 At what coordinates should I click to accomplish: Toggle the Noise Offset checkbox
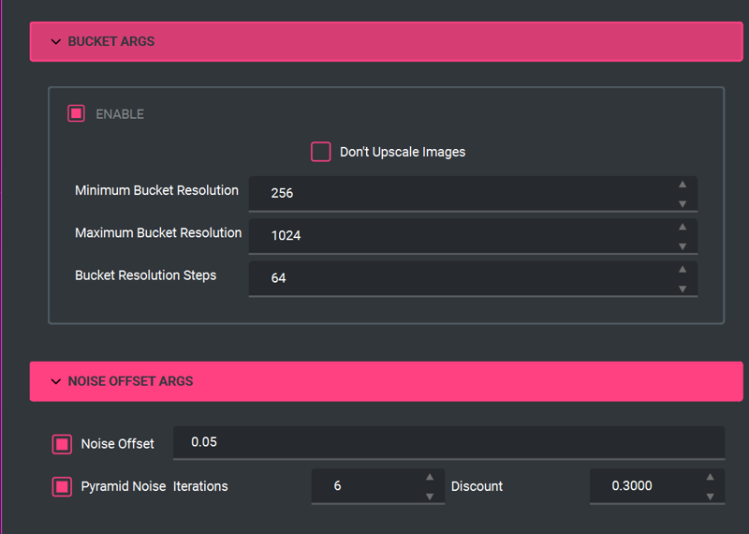point(62,444)
